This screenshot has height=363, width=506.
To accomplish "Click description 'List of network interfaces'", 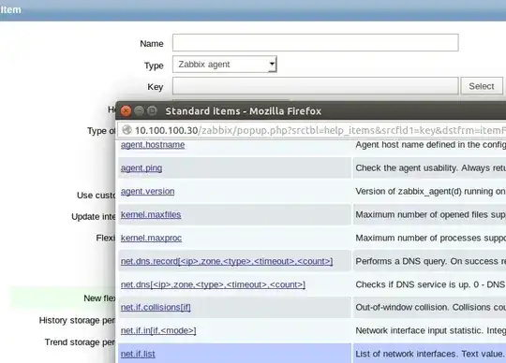I will coord(430,354).
